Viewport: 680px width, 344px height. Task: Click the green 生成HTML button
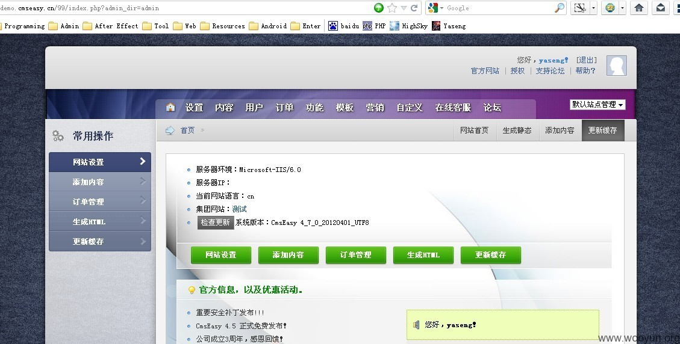point(423,255)
